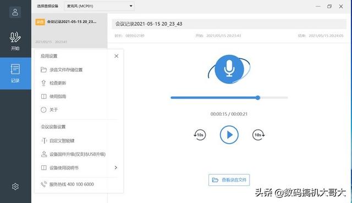The width and height of the screenshot is (352, 203).
Task: Click the book icon beside 使用指南
Action: tap(43, 97)
